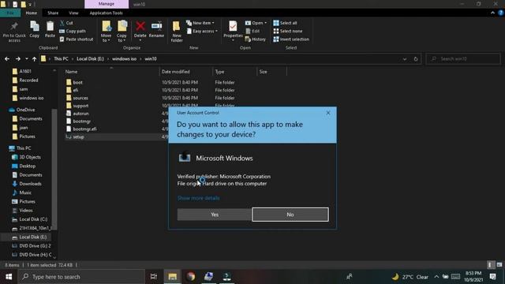The image size is (505, 284).
Task: Expand address bar history dropdown
Action: 405,59
